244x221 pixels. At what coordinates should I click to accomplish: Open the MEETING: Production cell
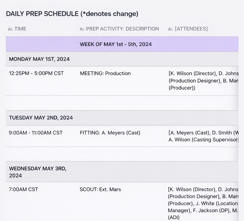click(x=105, y=73)
